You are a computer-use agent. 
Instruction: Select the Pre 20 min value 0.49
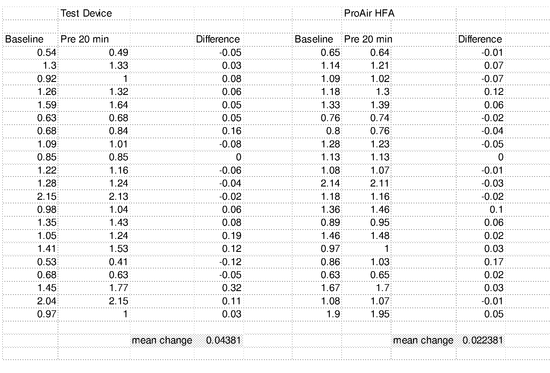tap(118, 52)
